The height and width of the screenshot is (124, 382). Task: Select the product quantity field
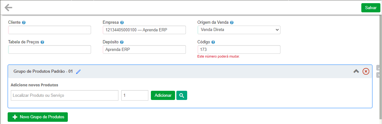135,95
